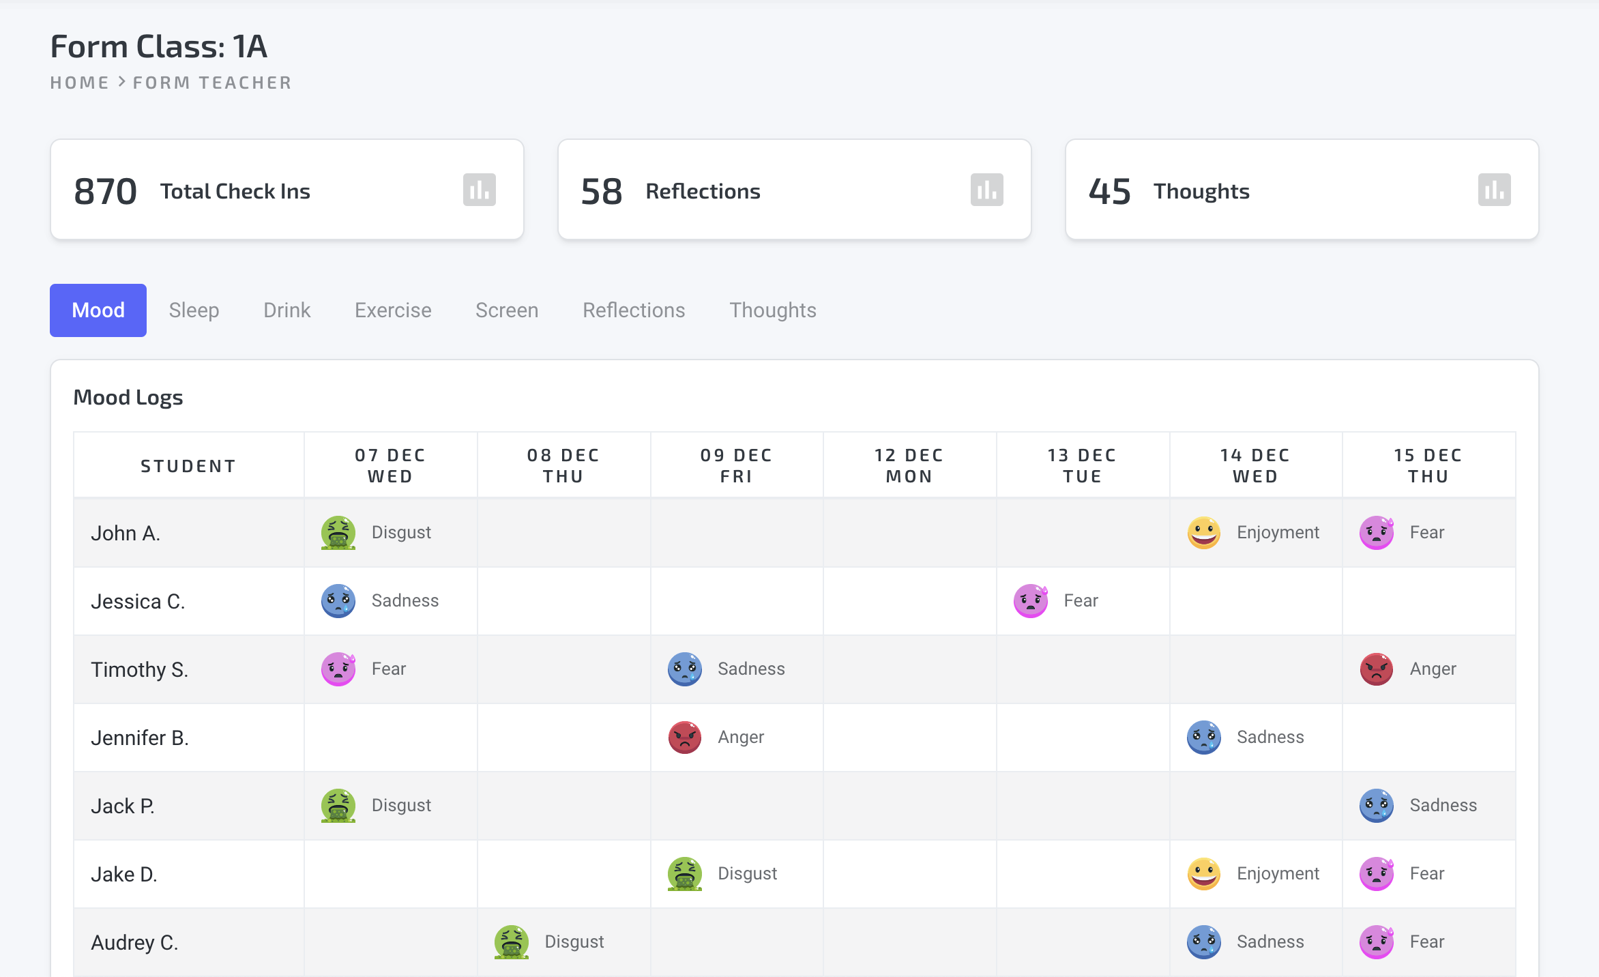Click Timothy S.'s Sadness emoji on 09 Dec
Image resolution: width=1599 pixels, height=977 pixels.
tap(685, 669)
